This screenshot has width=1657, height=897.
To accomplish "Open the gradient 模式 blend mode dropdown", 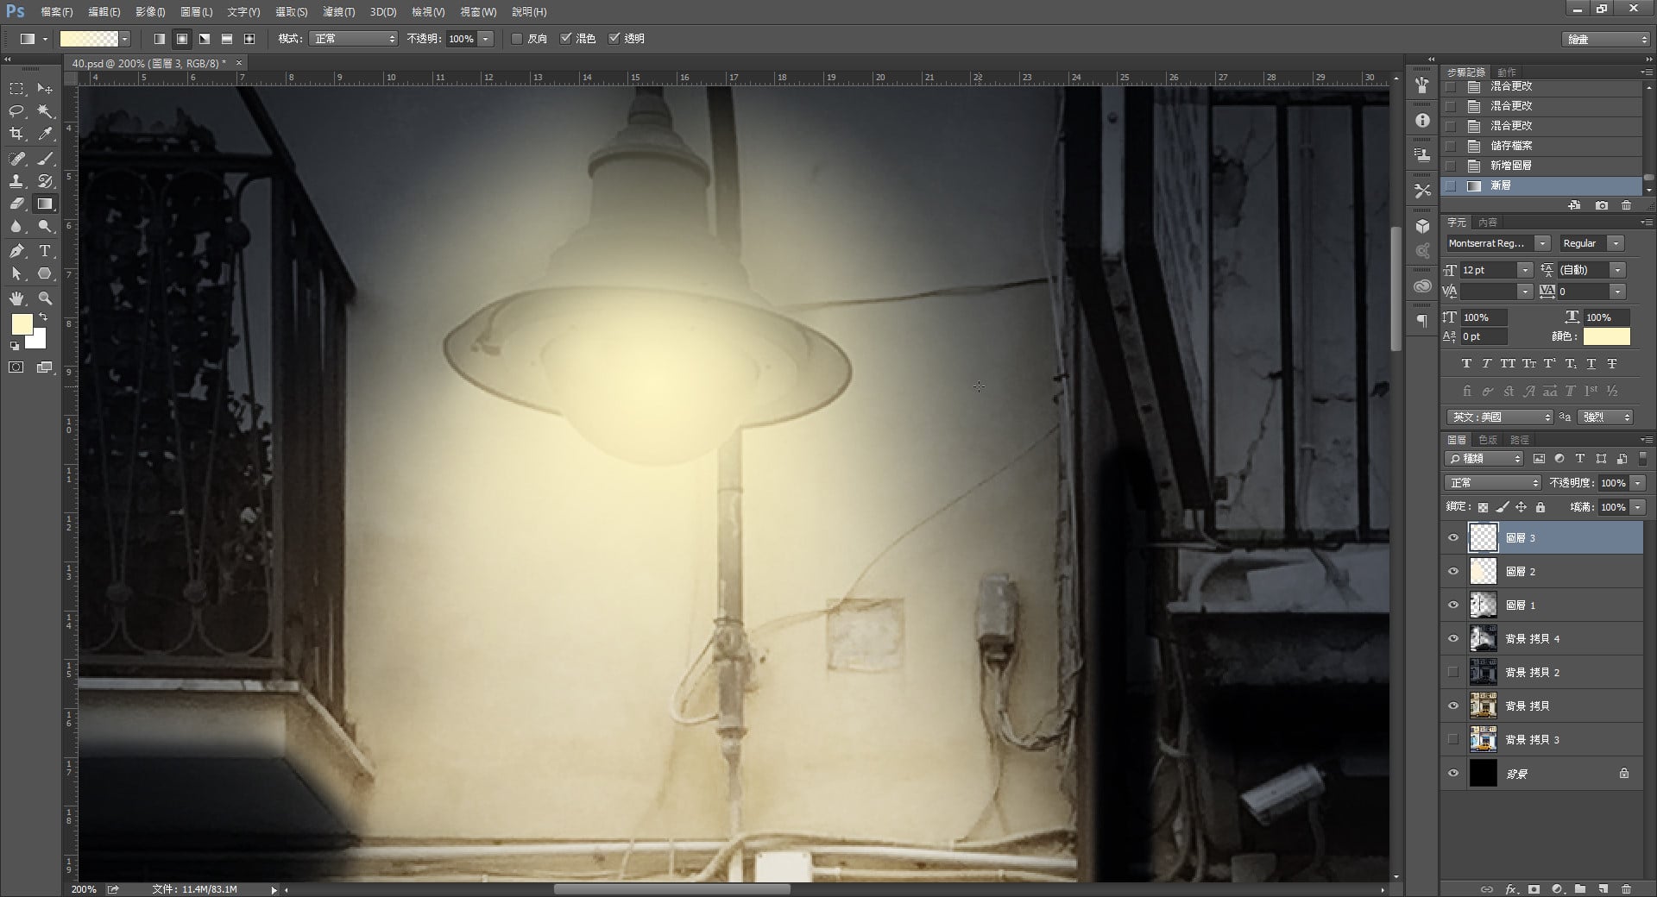I will point(353,39).
